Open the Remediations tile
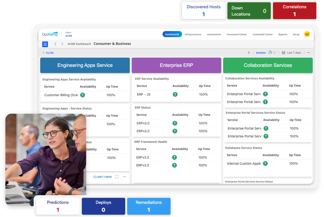The height and width of the screenshot is (217, 324). click(149, 206)
